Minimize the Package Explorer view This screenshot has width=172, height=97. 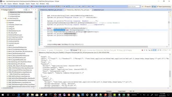pos(33,10)
